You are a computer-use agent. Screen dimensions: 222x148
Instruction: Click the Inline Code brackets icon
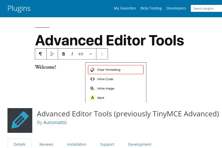[x=92, y=79]
